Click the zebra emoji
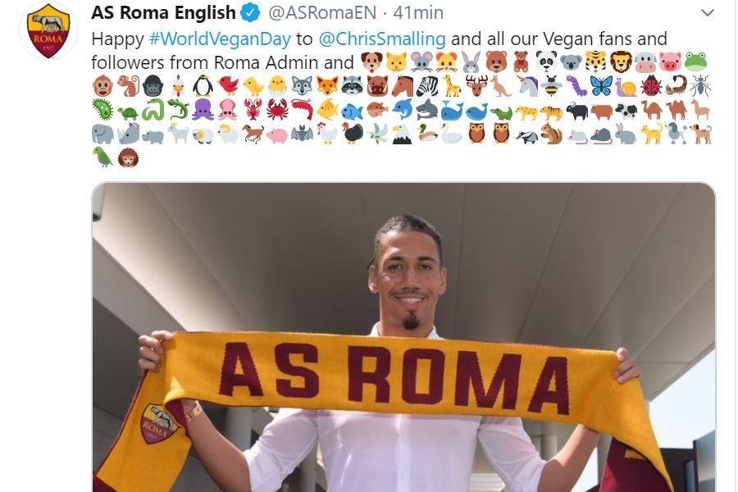Screen dimensions: 738x492 pyautogui.click(x=427, y=86)
